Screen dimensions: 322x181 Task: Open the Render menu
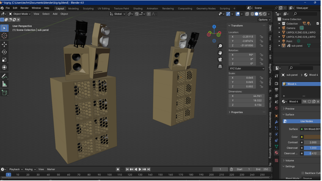(x=24, y=8)
